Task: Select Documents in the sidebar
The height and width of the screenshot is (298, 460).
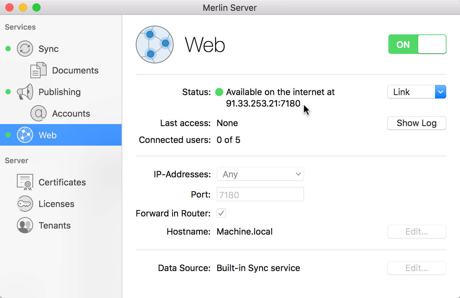Action: coord(61,70)
